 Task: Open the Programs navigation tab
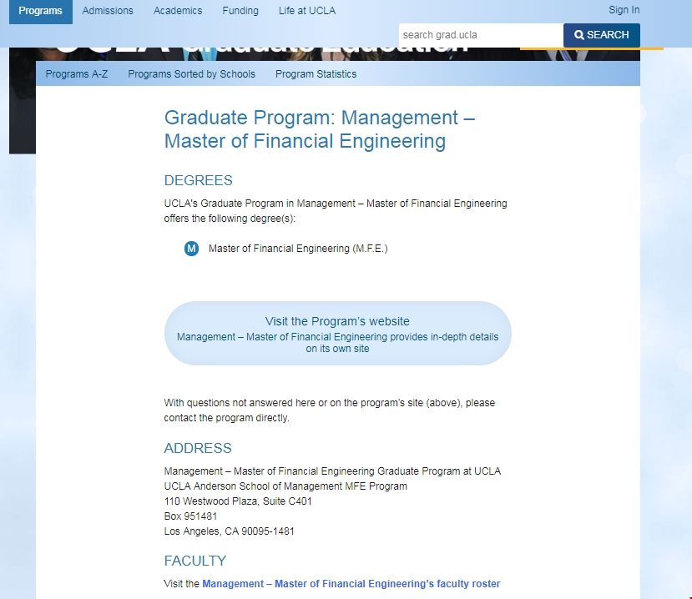coord(40,11)
